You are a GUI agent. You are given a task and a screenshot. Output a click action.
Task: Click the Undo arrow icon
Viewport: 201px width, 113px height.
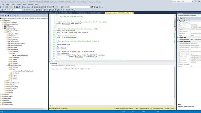(x=53, y=7)
